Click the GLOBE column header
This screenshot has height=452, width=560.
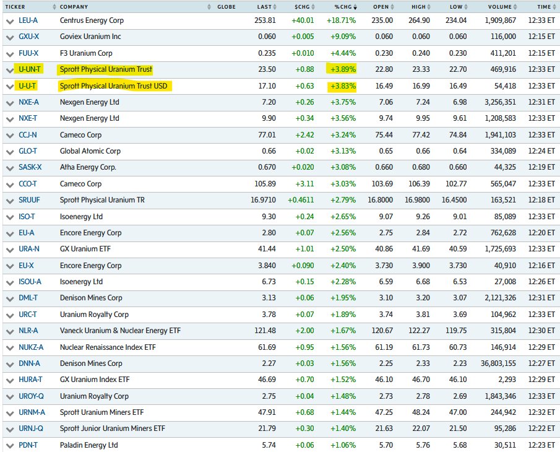pyautogui.click(x=226, y=7)
